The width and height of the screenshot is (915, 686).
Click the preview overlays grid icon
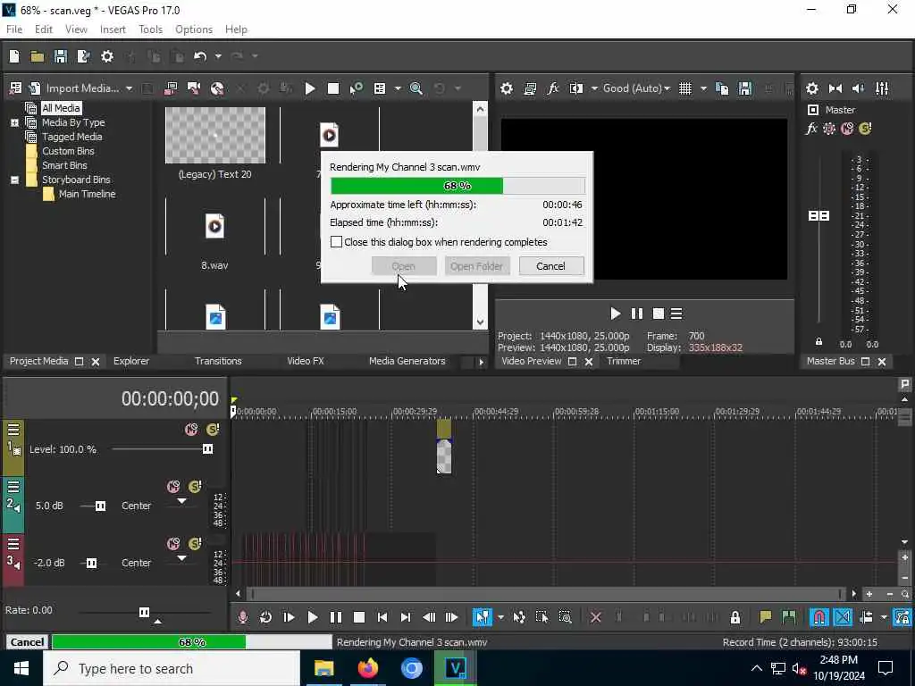coord(685,88)
